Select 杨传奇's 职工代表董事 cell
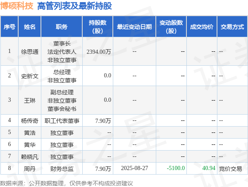248x187 pixels. click(62, 121)
